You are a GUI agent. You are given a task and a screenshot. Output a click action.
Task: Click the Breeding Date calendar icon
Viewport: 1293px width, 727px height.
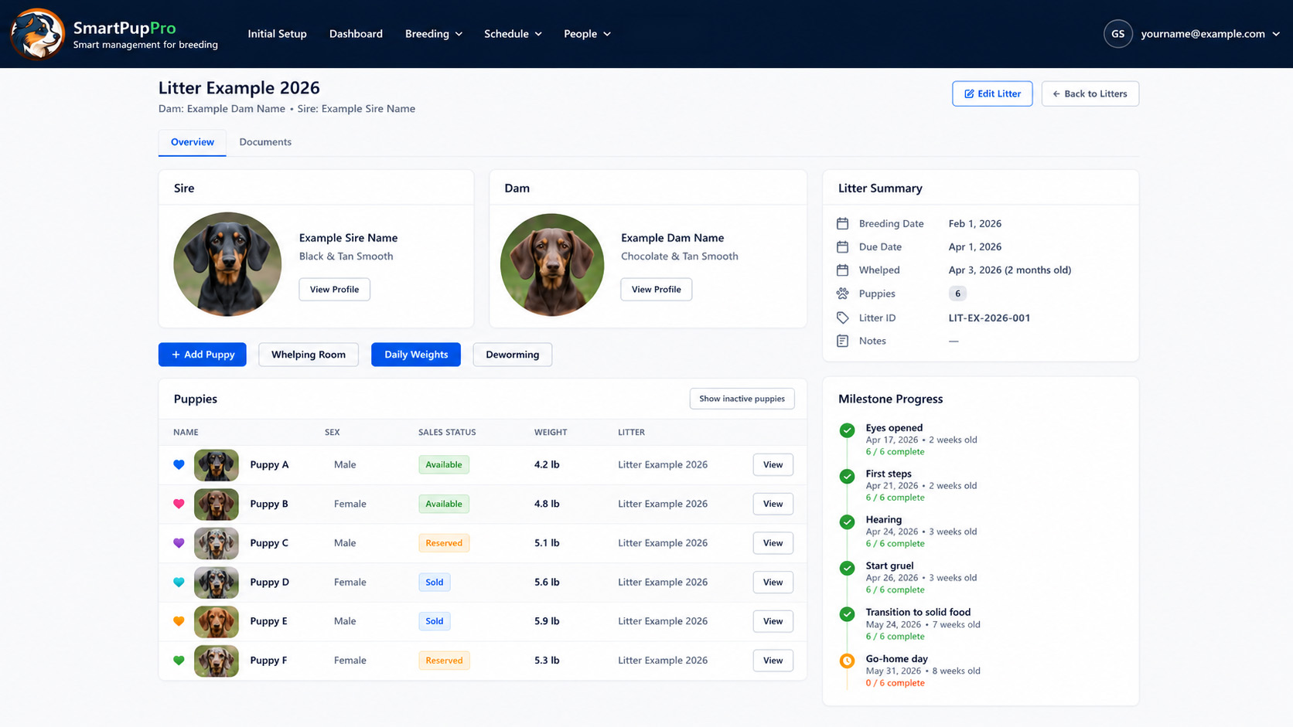(842, 223)
